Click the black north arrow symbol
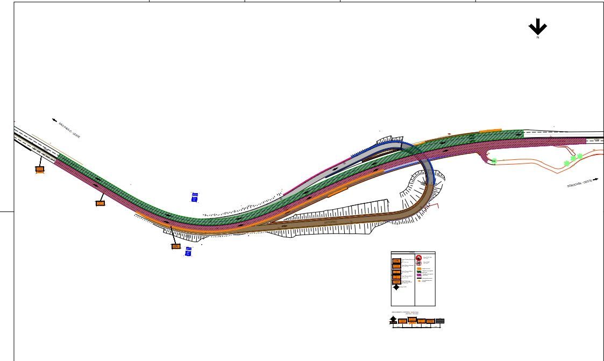This screenshot has width=604, height=361. click(537, 27)
